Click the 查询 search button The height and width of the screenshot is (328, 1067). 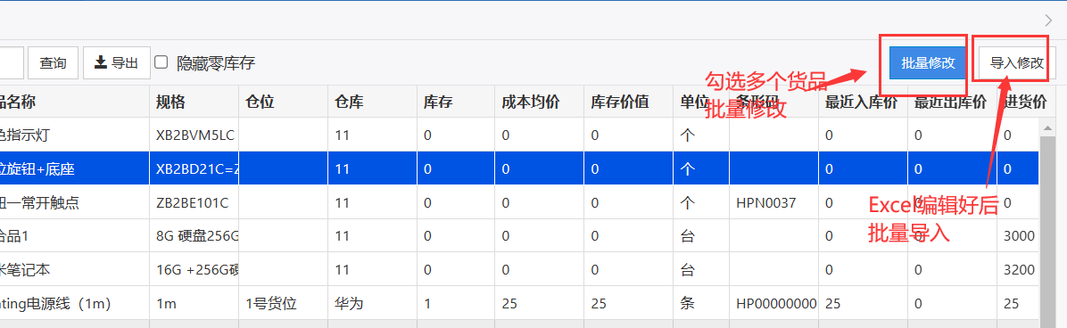click(53, 63)
